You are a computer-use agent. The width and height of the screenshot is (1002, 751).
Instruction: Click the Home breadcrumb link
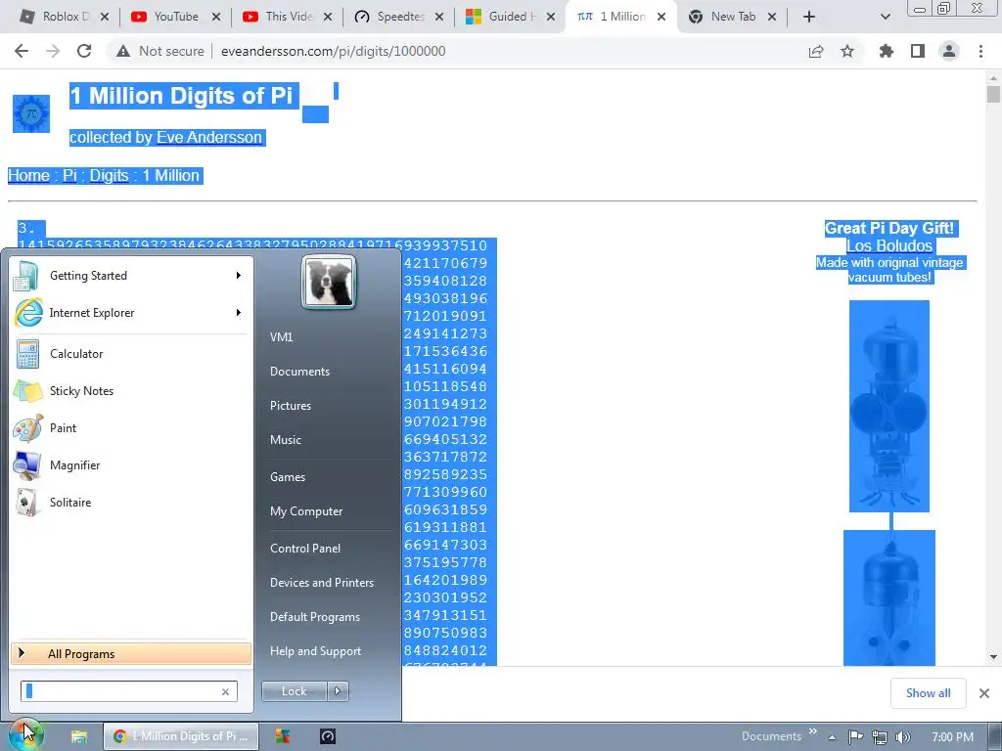28,176
